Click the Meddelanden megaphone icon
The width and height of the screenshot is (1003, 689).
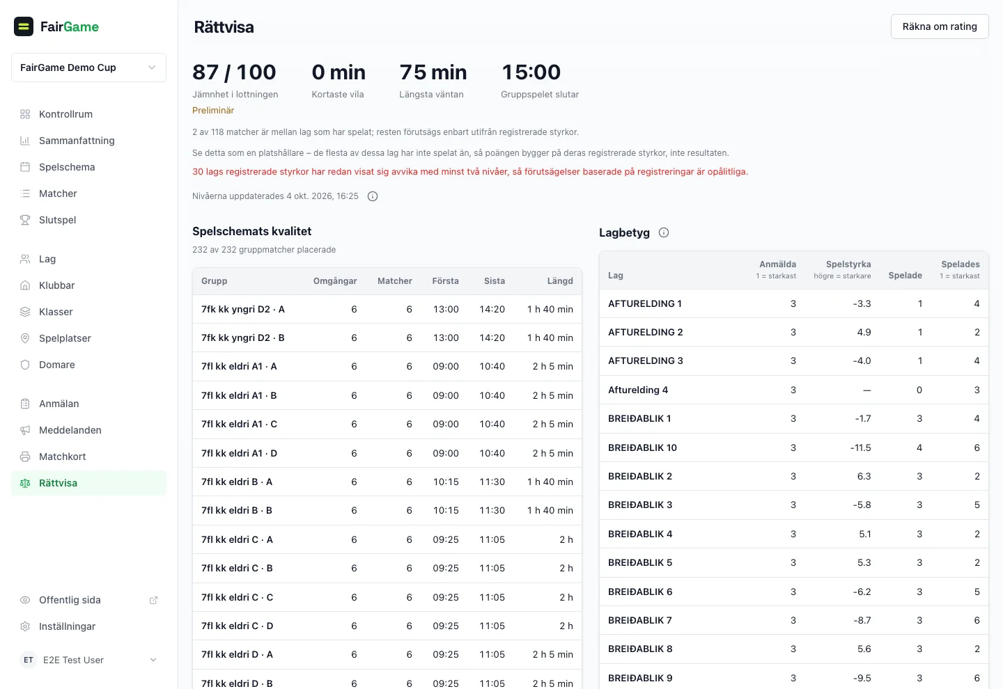pos(25,430)
